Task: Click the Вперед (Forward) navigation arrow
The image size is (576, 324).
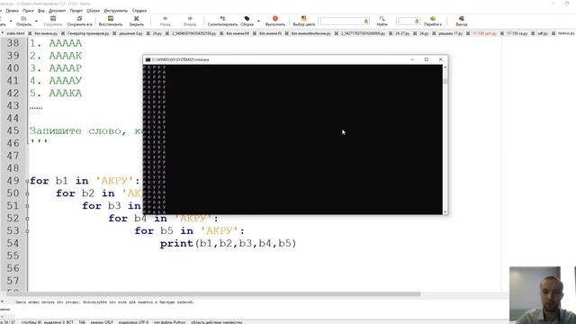Action: 190,18
